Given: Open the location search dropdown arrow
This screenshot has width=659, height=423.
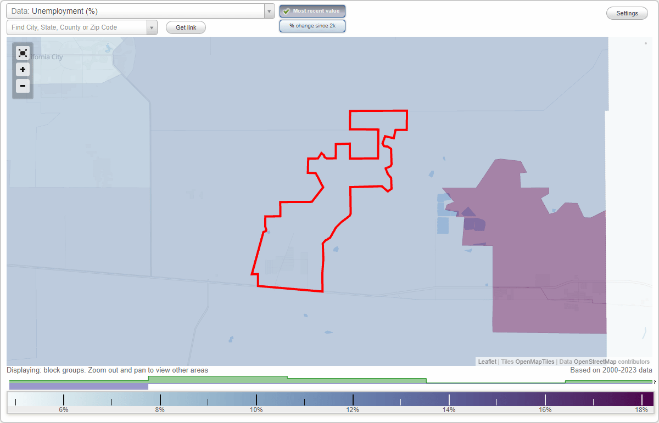Looking at the screenshot, I should 152,27.
